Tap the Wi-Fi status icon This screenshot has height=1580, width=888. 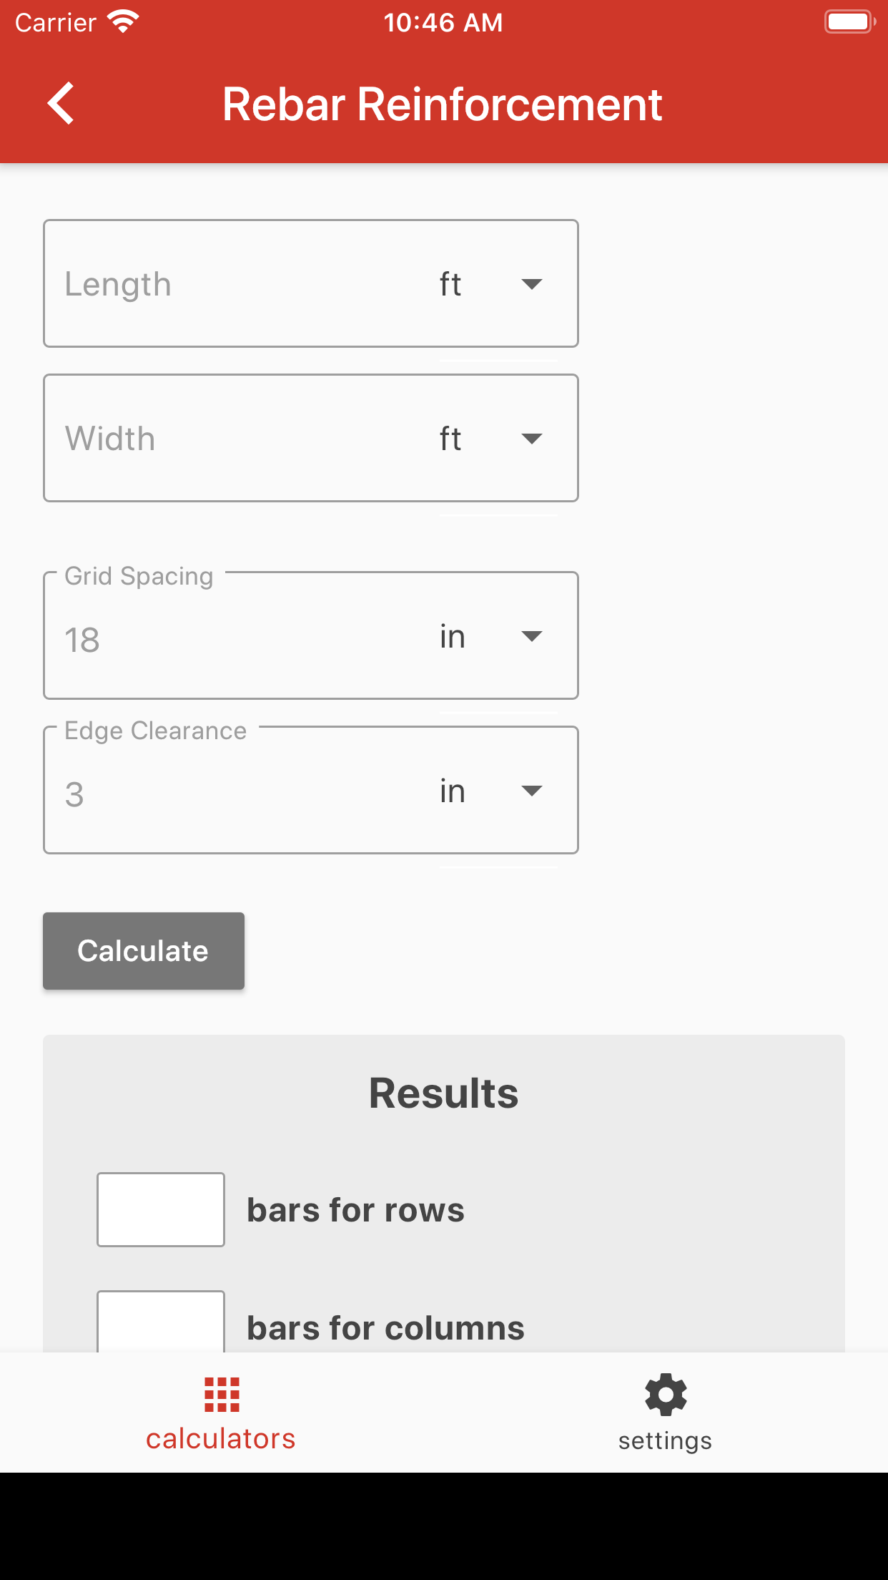click(123, 22)
